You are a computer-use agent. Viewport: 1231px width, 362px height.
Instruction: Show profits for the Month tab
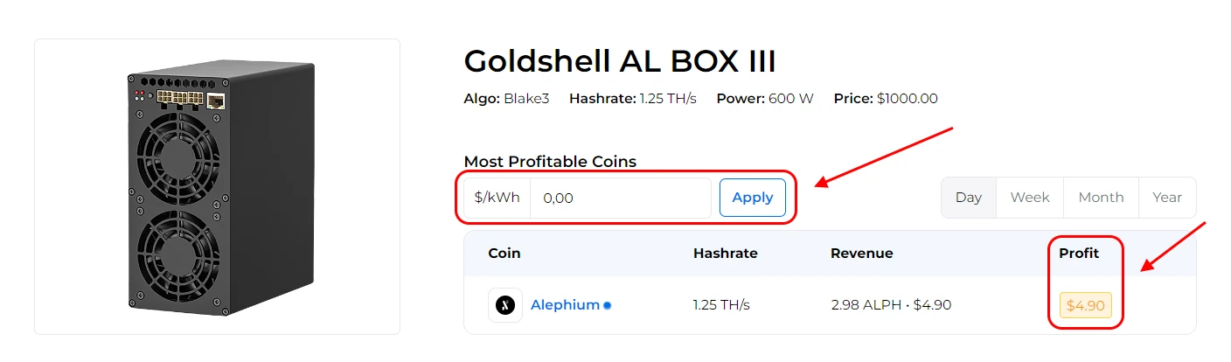[x=1101, y=198]
